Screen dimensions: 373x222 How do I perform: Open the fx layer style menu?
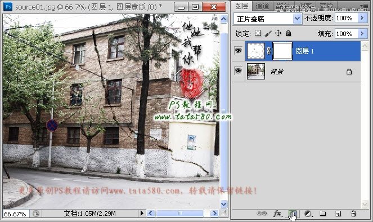[277, 214]
